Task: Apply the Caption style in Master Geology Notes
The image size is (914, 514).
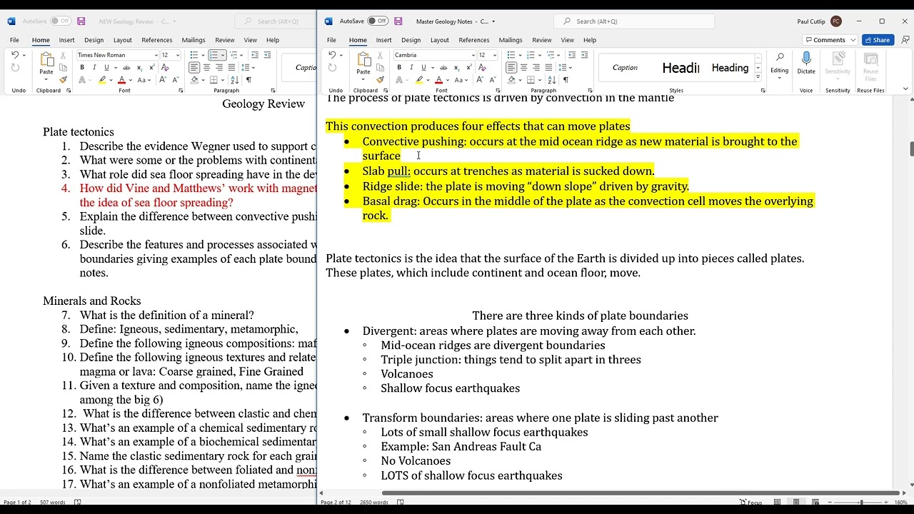Action: pyautogui.click(x=625, y=67)
